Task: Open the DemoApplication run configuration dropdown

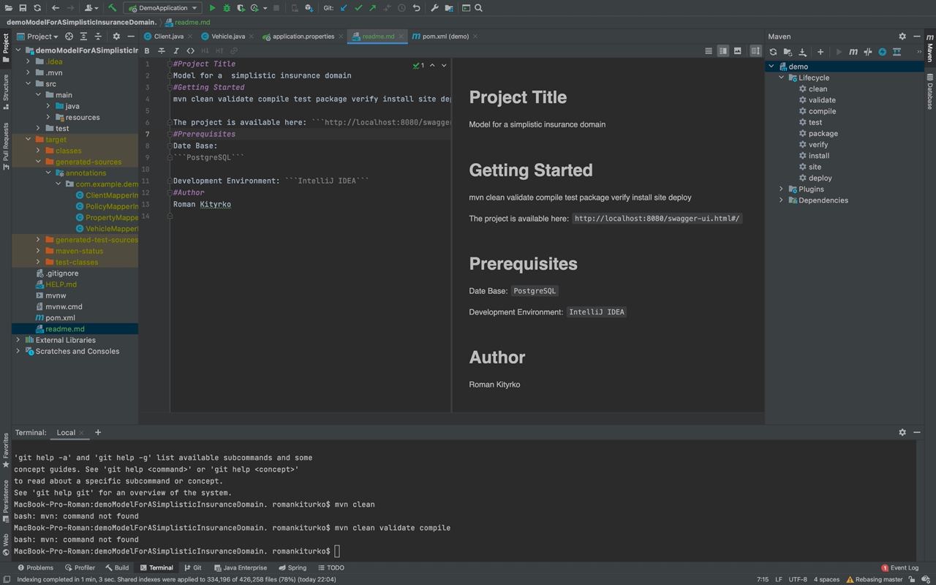Action: click(162, 8)
